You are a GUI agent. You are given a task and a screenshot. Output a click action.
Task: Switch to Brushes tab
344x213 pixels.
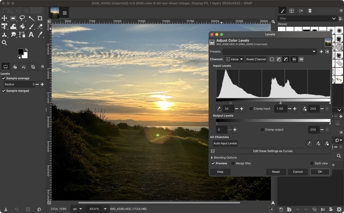283,11
